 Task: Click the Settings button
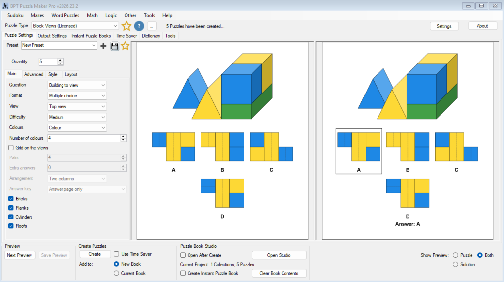click(444, 26)
